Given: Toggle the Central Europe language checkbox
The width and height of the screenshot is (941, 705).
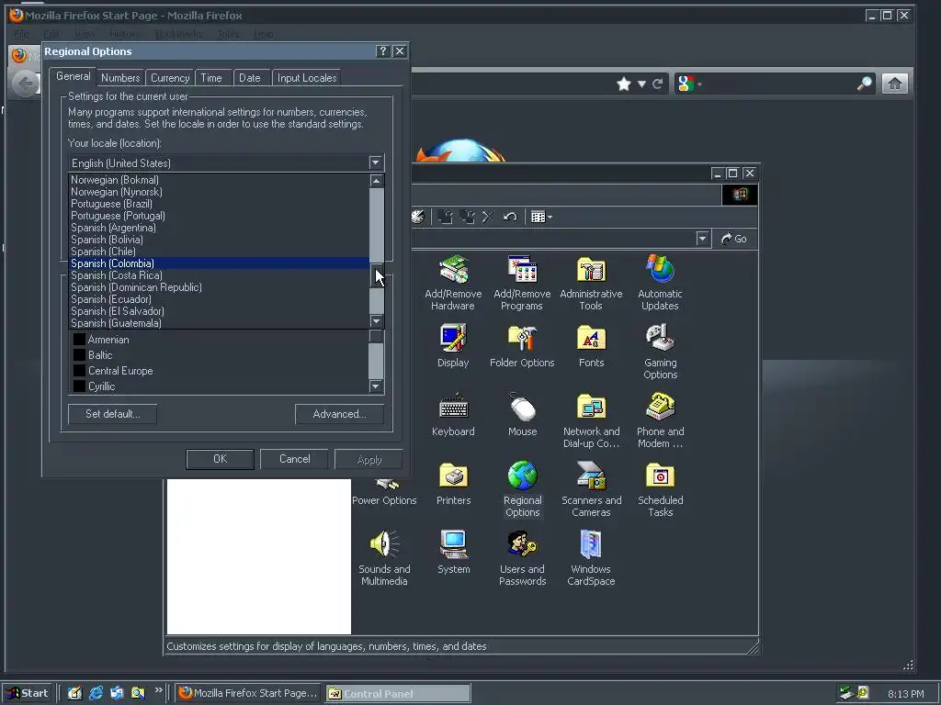Looking at the screenshot, I should [x=79, y=371].
